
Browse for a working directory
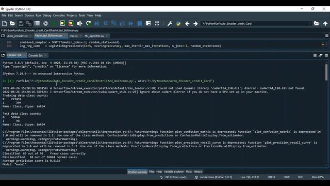[317, 23]
